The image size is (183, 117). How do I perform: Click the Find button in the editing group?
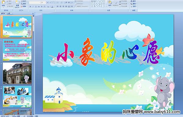coord(133,1)
